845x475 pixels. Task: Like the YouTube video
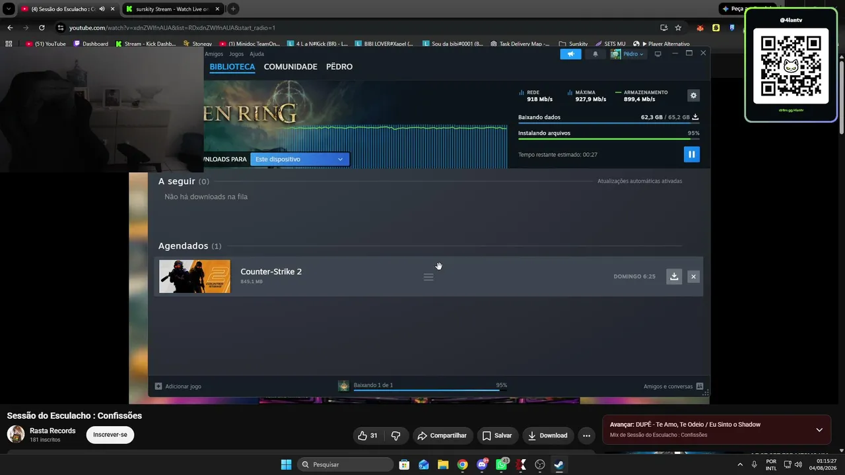click(368, 435)
